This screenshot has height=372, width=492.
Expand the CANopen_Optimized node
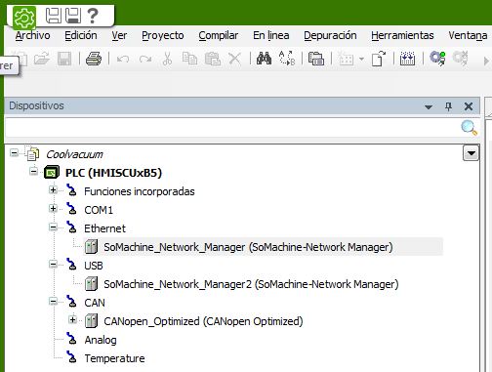(x=72, y=320)
